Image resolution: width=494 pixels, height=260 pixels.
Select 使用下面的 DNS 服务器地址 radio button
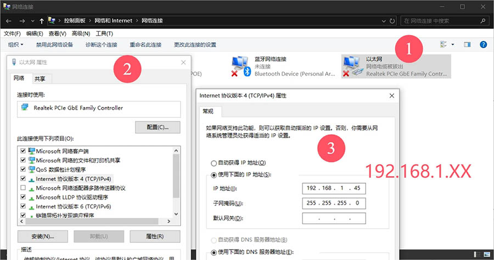click(x=214, y=252)
